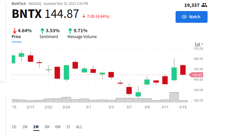Select the Message Volume tab
234x137 pixels.
point(82,36)
